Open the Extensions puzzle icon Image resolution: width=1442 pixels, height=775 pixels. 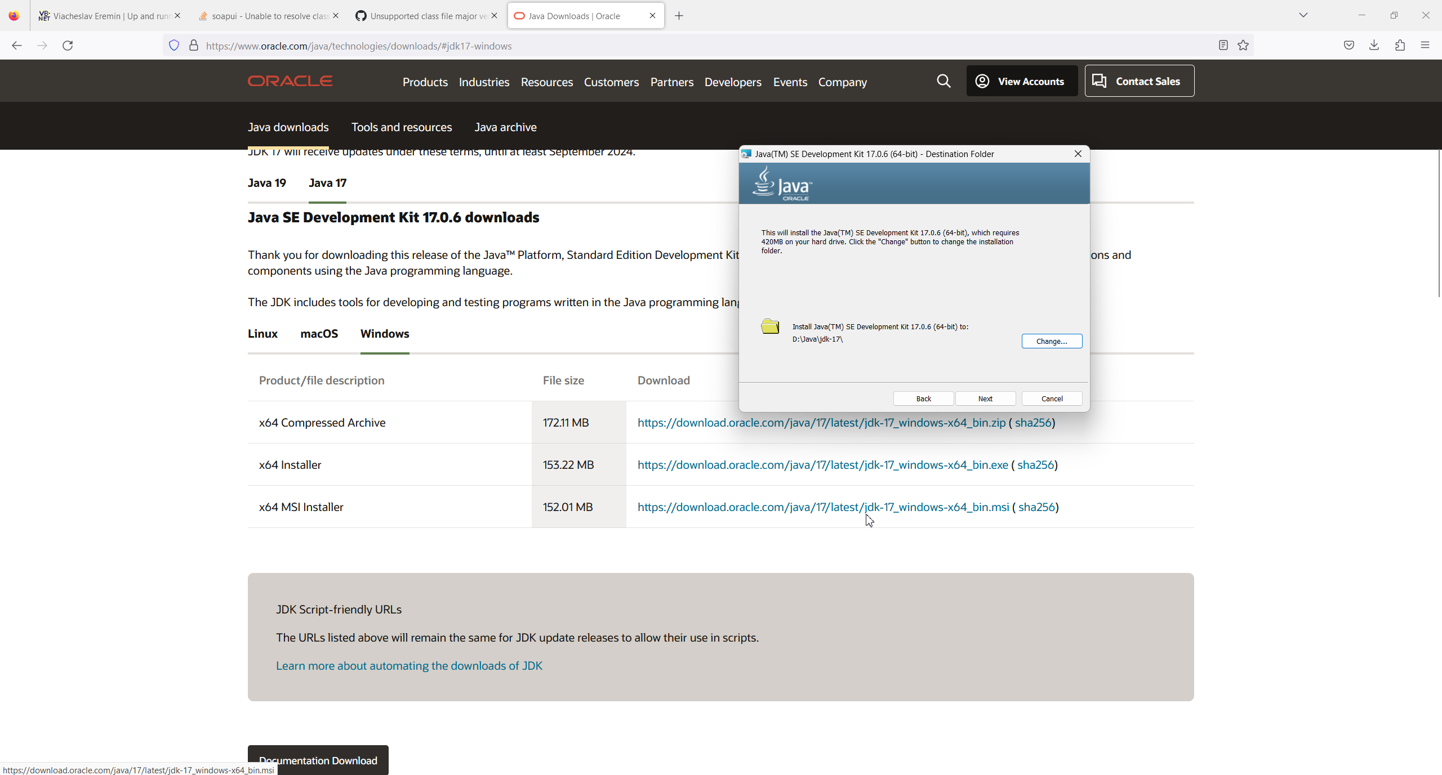pyautogui.click(x=1400, y=46)
